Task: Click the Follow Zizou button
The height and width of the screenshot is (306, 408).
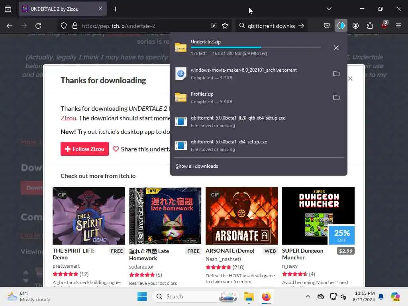Action: 84,149
